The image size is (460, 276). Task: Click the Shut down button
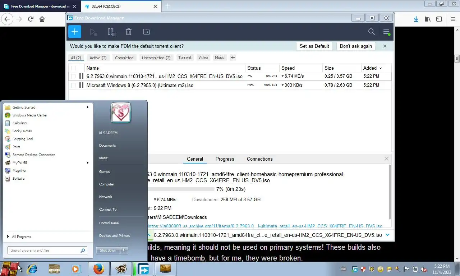(x=108, y=250)
